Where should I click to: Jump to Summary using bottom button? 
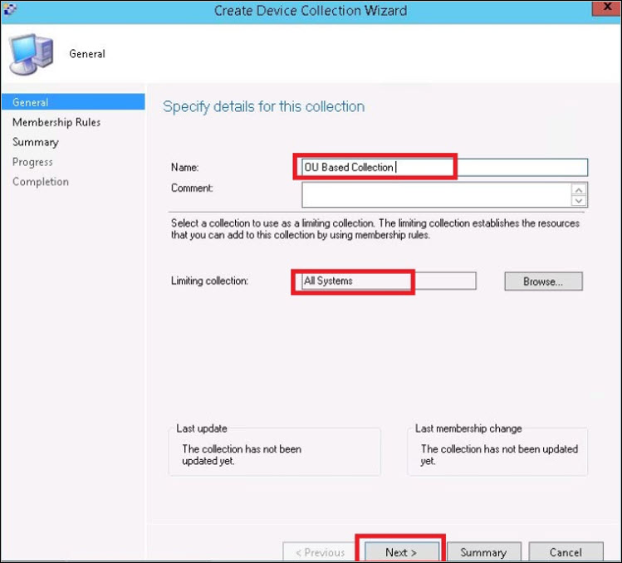coord(483,552)
